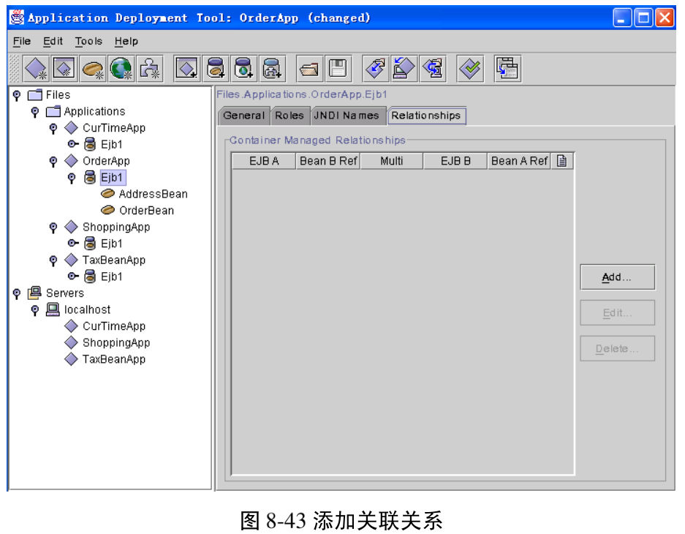Screen dimensions: 685x534
Task: Click the app icon in the title bar
Action: 17,18
